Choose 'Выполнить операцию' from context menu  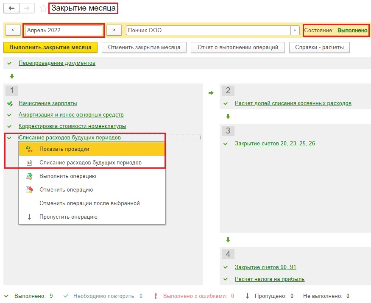(92, 176)
